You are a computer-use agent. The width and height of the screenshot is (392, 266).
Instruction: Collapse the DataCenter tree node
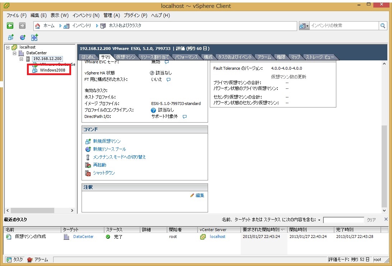(x=14, y=53)
